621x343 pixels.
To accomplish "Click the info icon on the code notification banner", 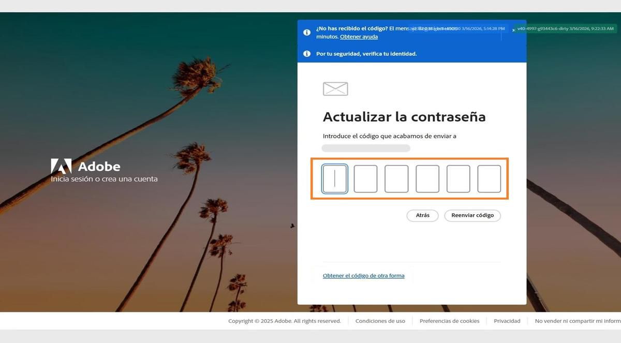I will pos(307,32).
